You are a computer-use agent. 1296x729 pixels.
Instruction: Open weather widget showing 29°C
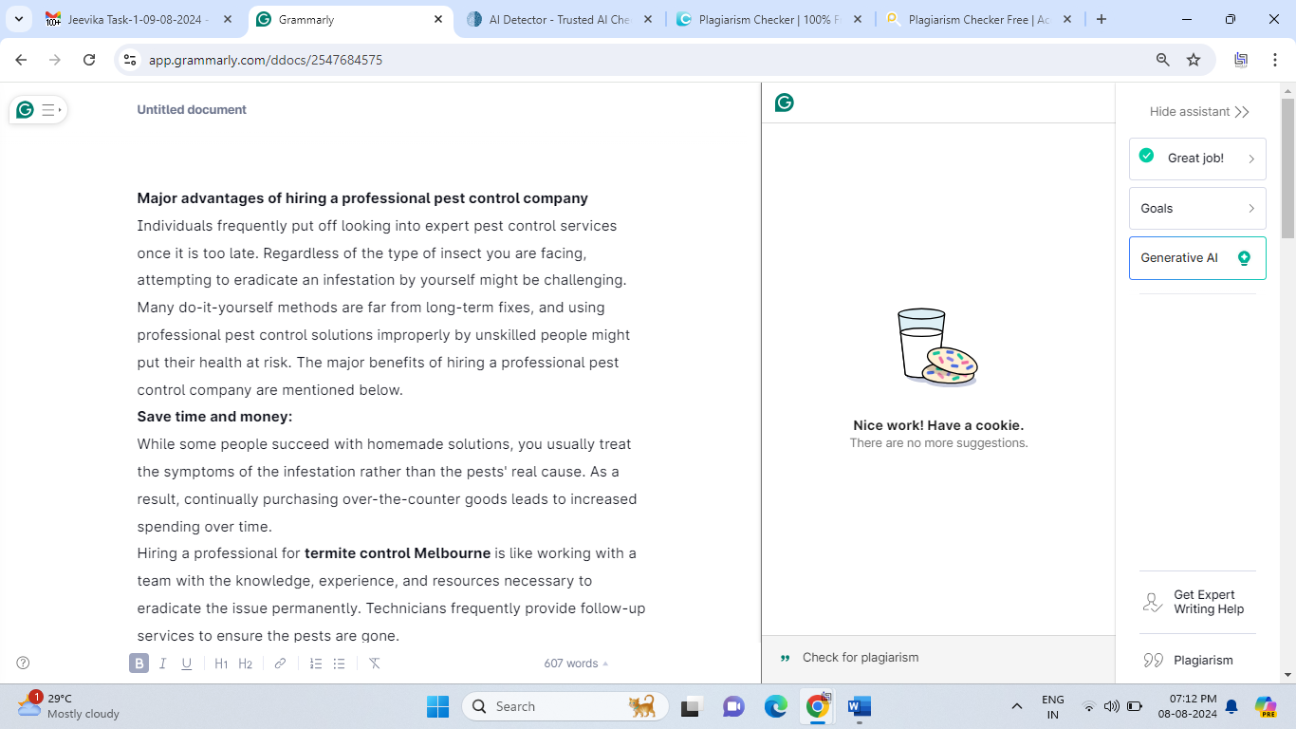click(69, 705)
